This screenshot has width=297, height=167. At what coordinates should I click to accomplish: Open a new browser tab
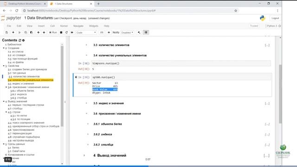coord(98,4)
